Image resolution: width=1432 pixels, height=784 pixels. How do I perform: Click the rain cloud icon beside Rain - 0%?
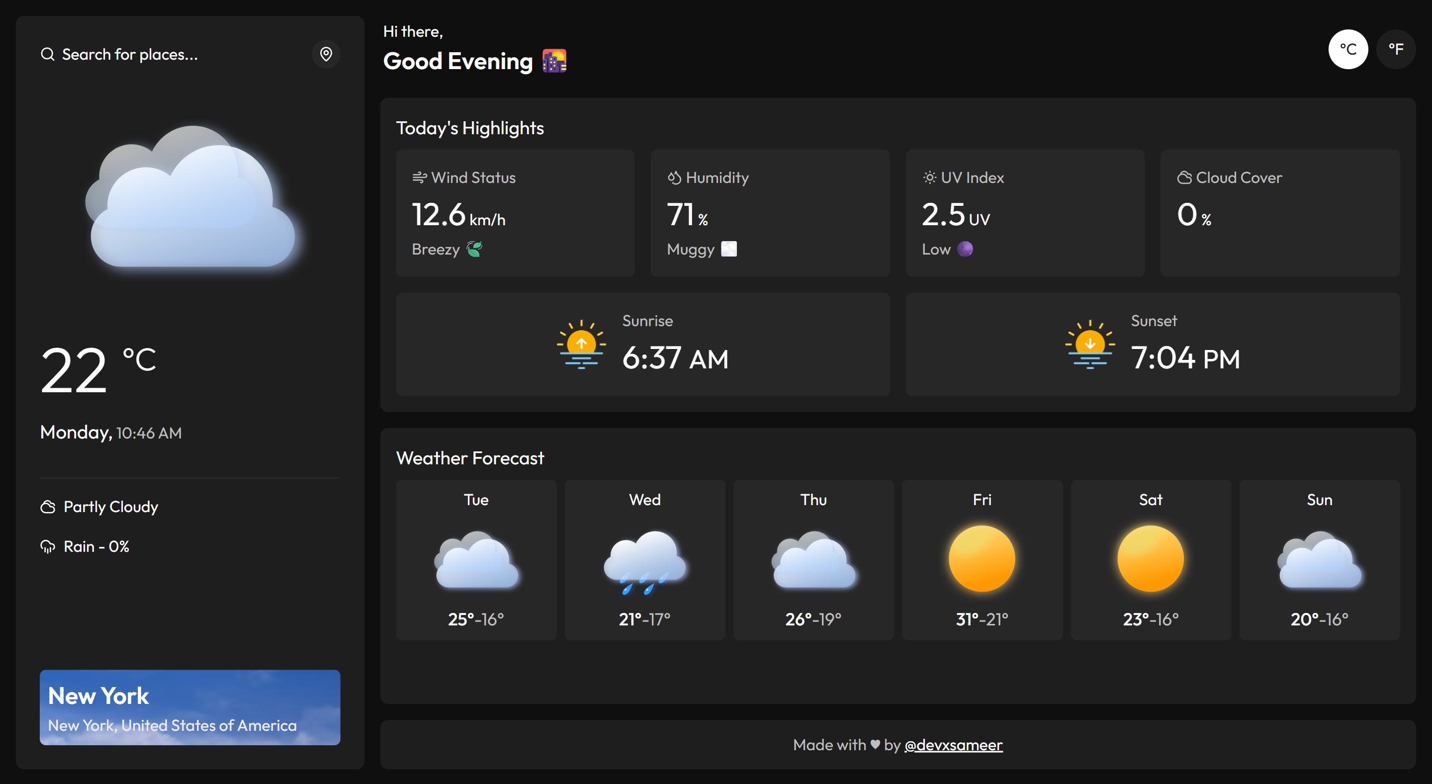[x=48, y=547]
